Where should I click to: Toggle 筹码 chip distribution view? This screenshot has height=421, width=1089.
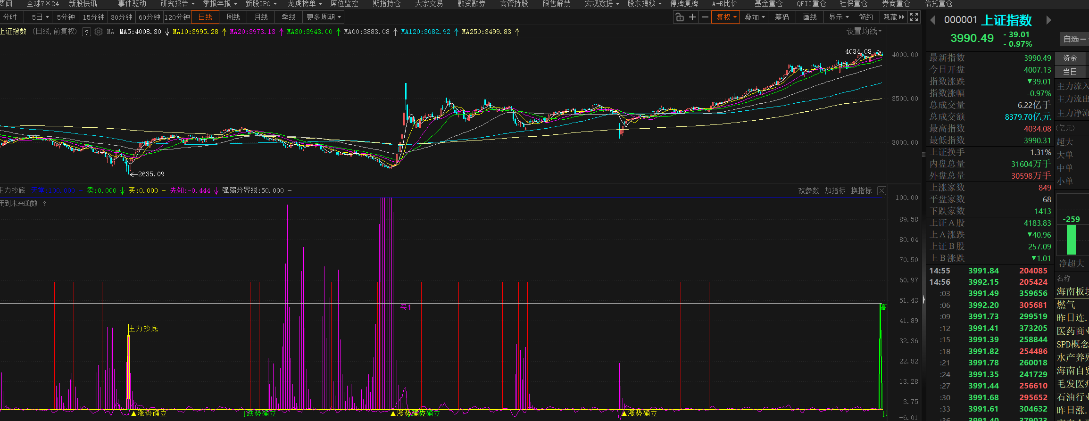782,17
